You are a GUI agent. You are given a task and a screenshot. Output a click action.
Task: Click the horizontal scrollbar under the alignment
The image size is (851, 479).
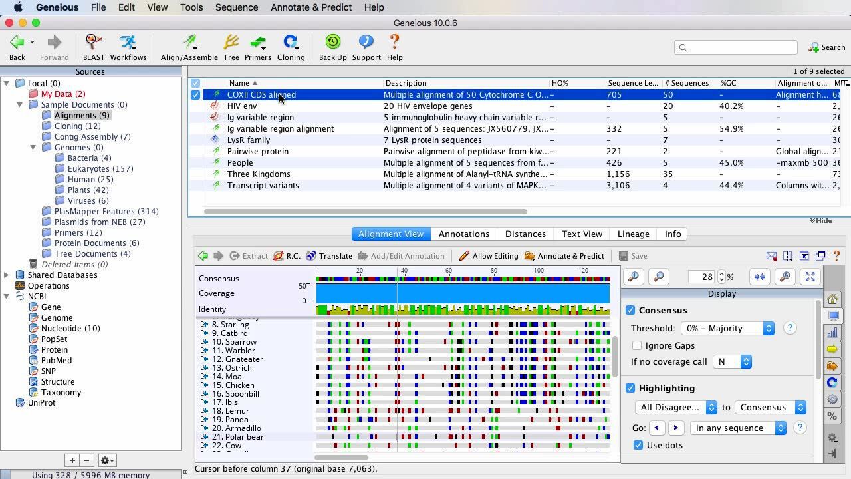pyautogui.click(x=341, y=457)
